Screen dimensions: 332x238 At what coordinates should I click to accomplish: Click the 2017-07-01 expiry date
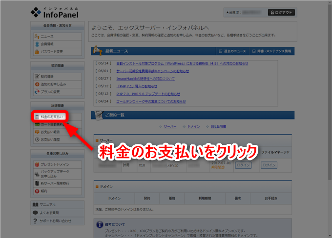pos(221,163)
